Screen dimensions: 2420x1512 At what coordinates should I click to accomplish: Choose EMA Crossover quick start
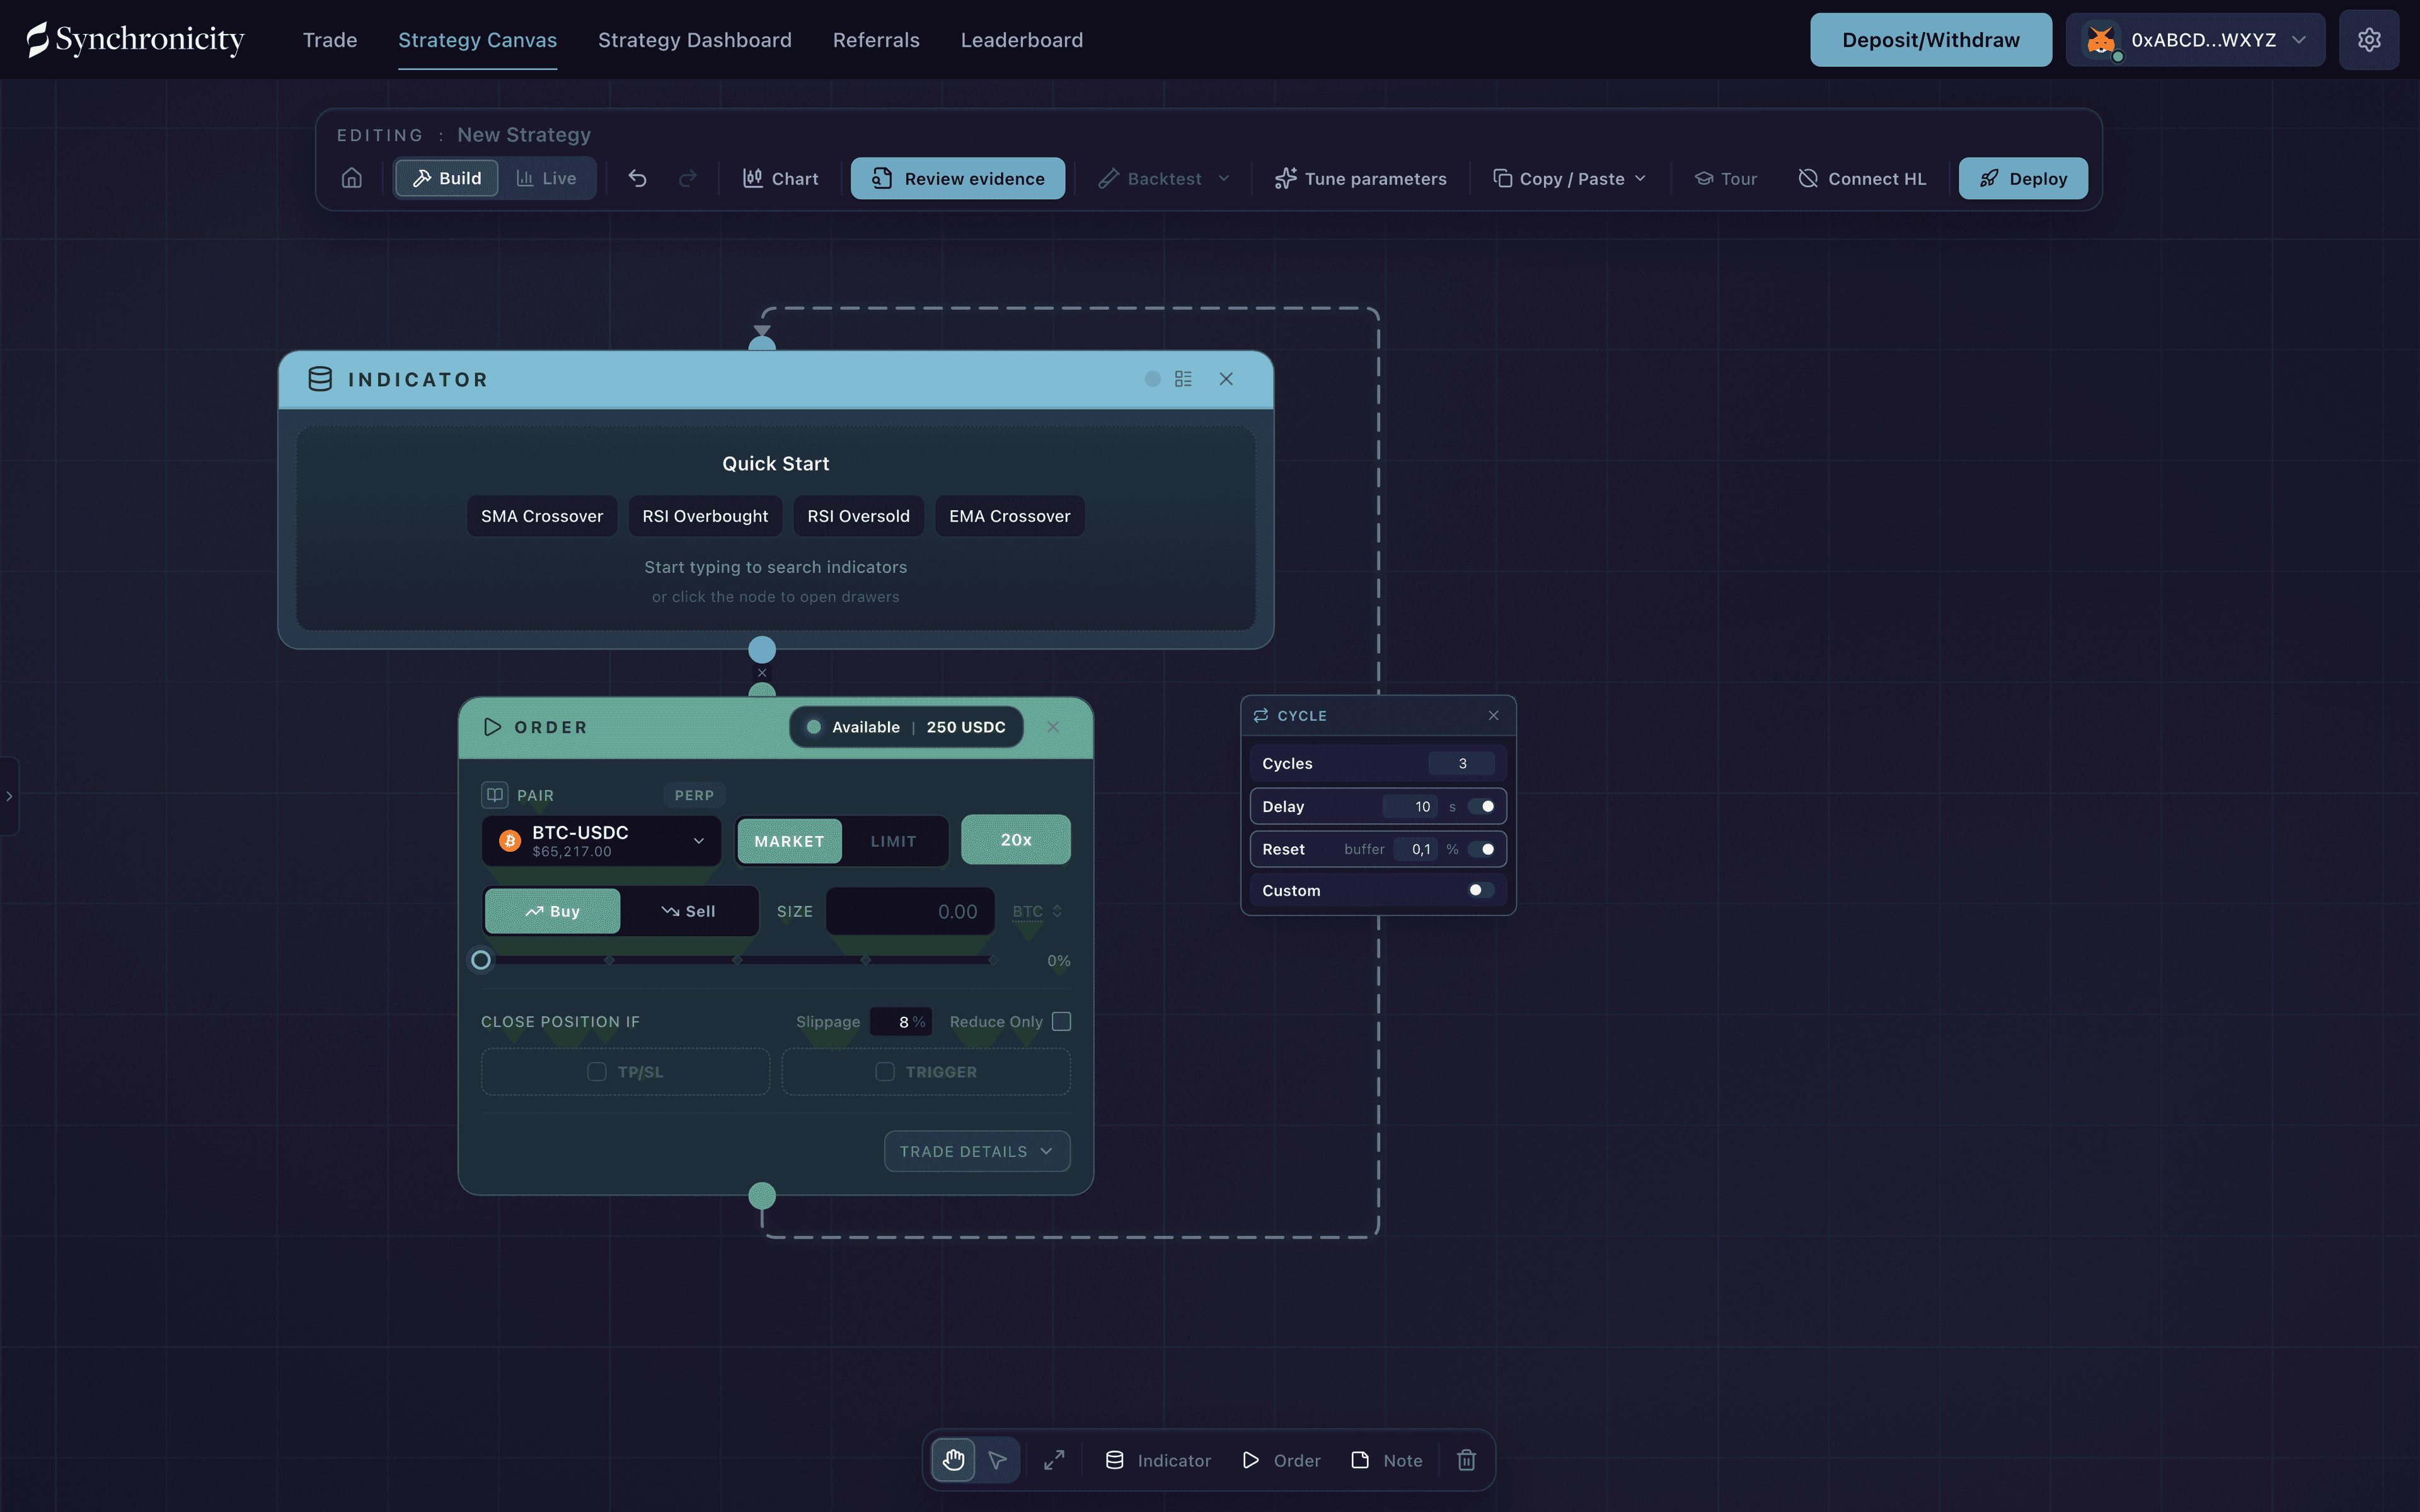tap(1009, 516)
